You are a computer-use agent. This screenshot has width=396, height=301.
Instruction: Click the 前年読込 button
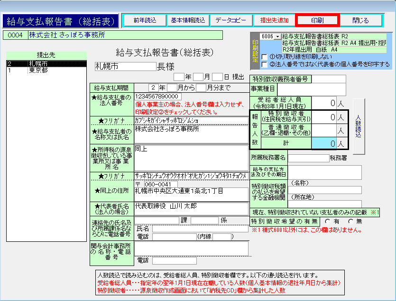pyautogui.click(x=144, y=20)
